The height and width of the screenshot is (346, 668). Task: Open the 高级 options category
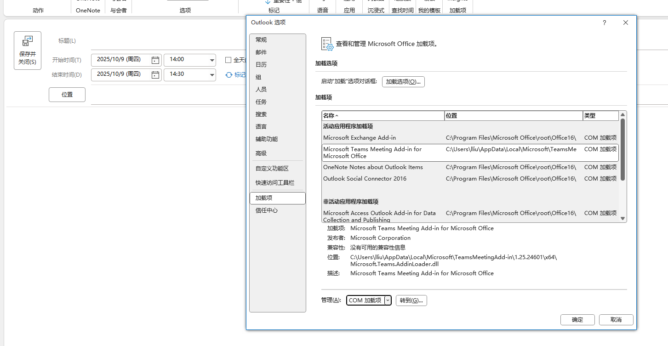[x=261, y=153]
